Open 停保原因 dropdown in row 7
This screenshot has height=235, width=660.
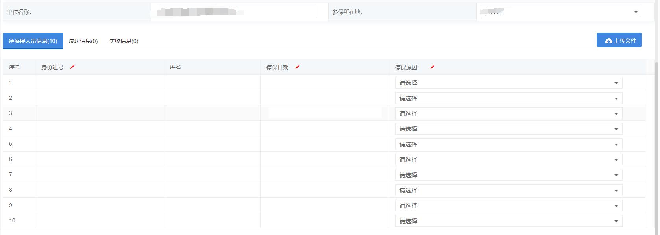508,175
